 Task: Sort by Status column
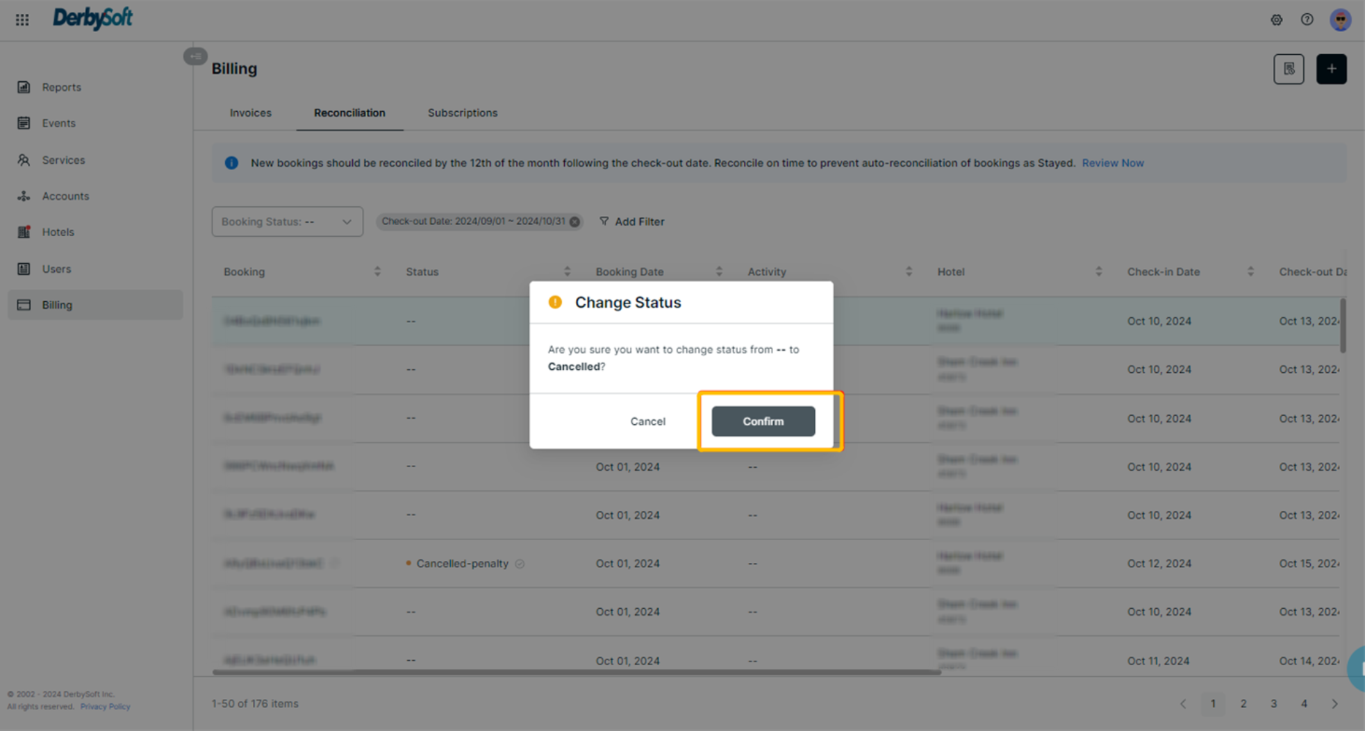click(x=567, y=271)
